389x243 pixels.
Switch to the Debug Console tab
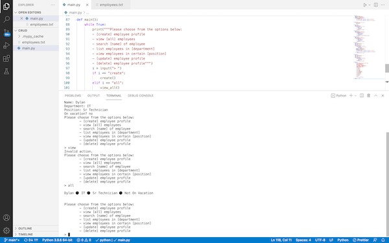click(141, 95)
